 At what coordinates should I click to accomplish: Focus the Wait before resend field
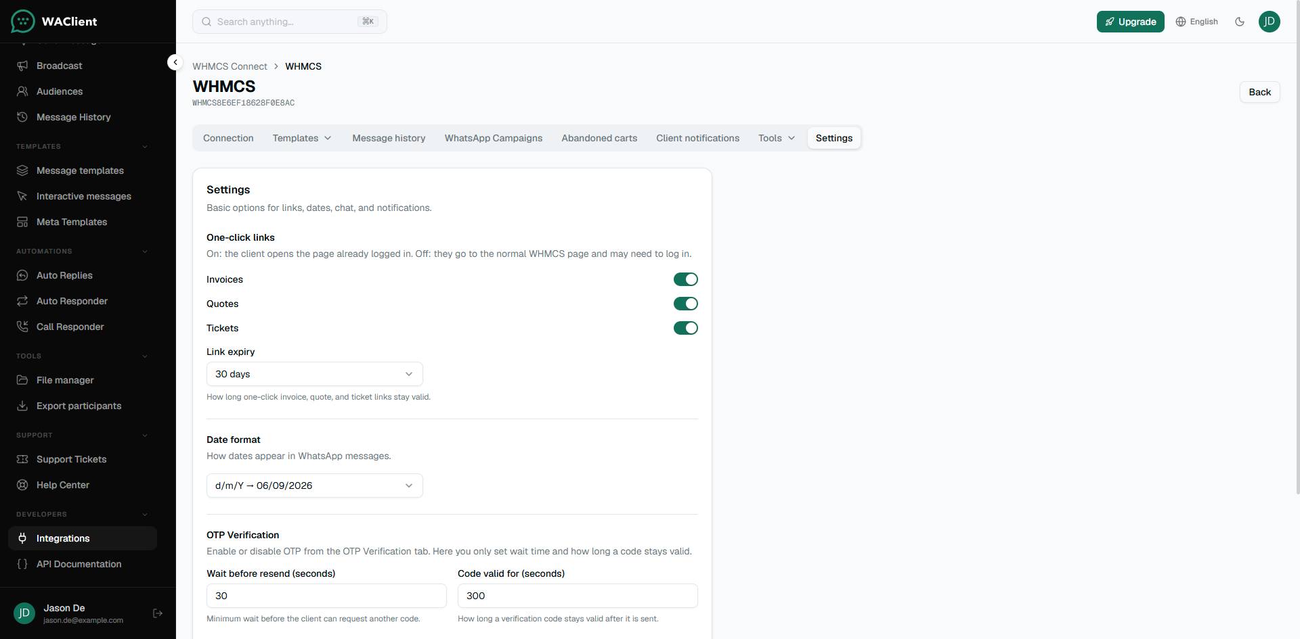pyautogui.click(x=326, y=596)
